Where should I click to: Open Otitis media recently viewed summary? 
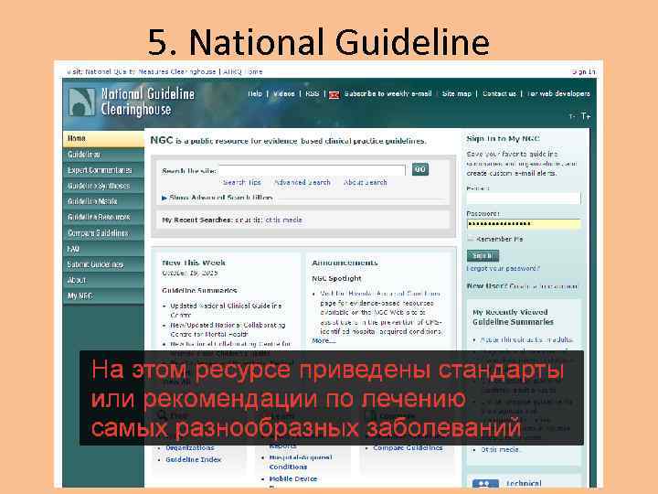[500, 449]
